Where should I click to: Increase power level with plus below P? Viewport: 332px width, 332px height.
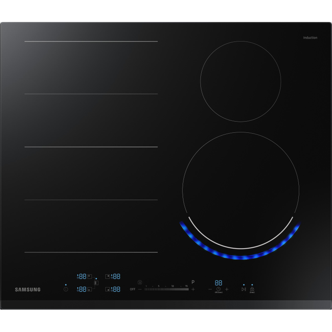tap(193, 289)
